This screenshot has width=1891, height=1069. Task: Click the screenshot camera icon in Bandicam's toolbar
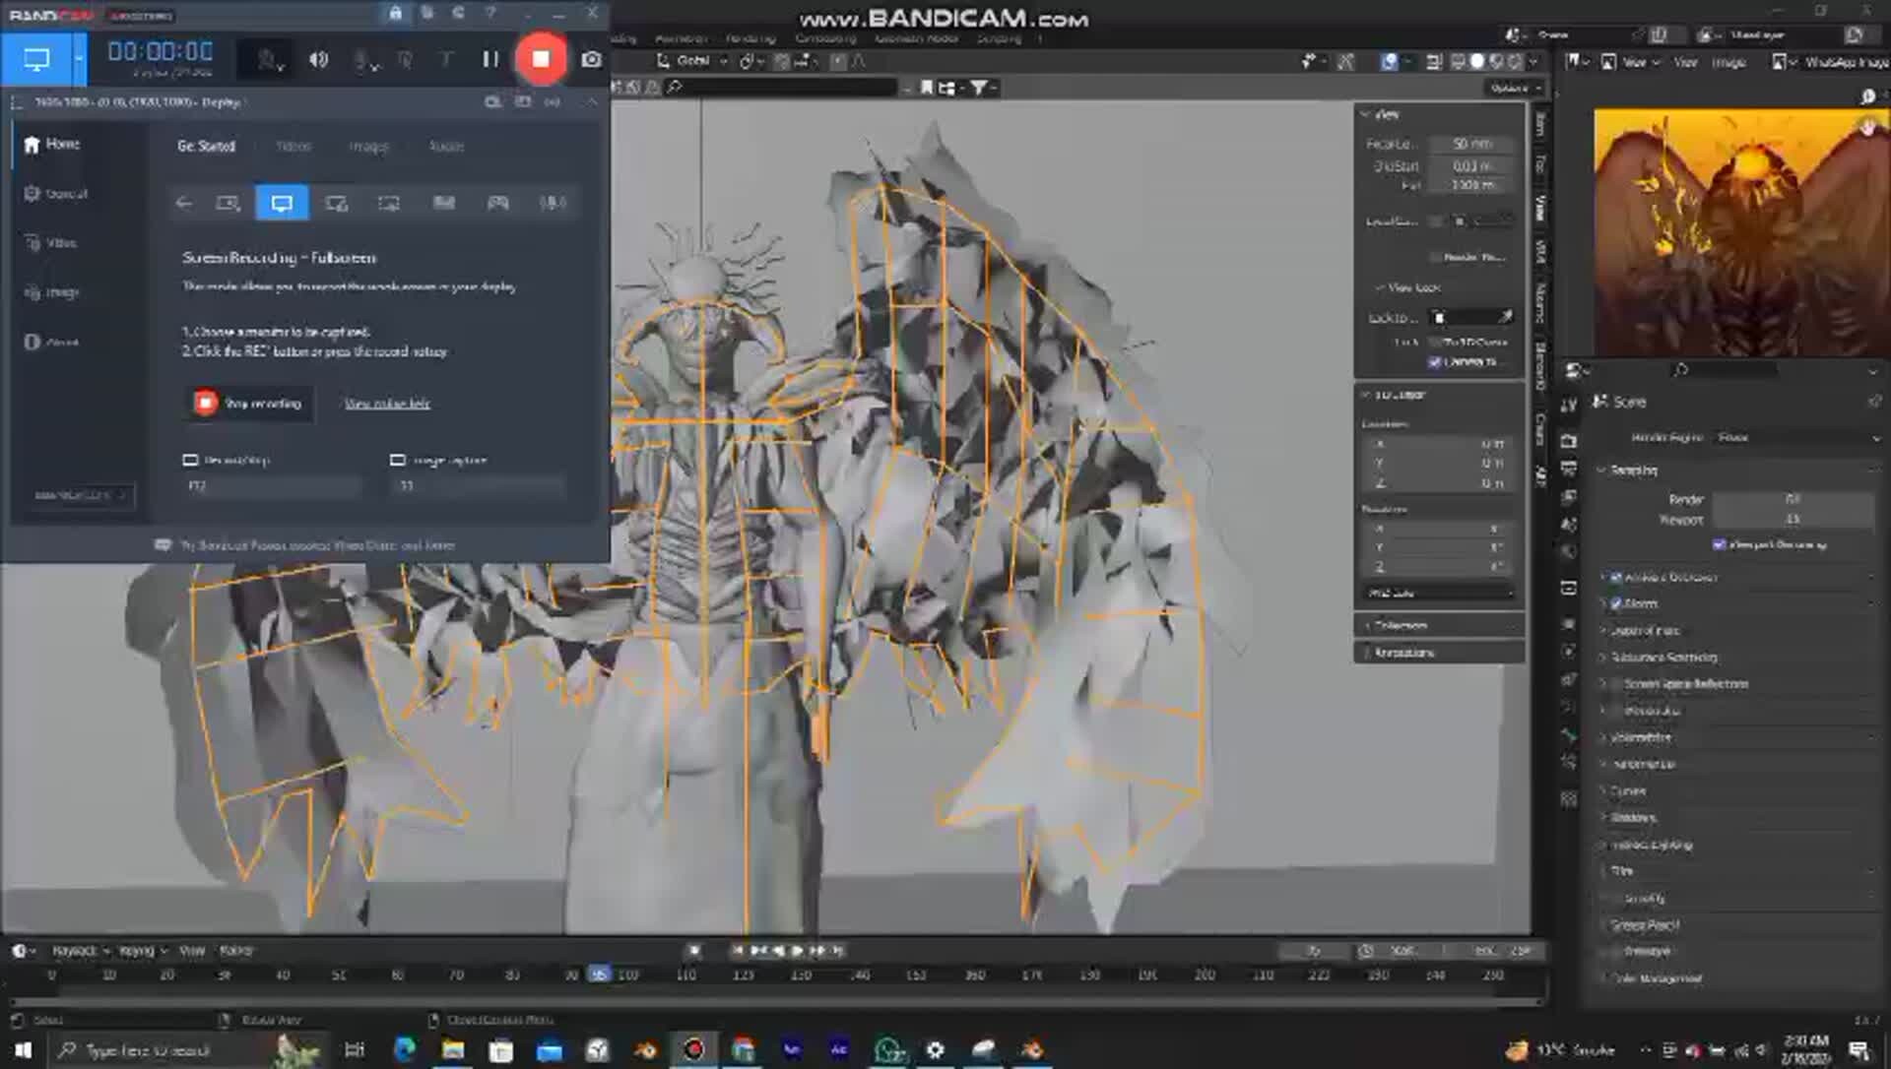click(591, 59)
